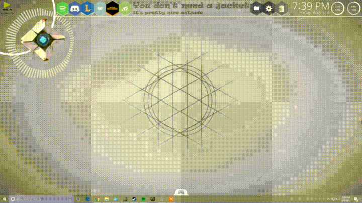Start League of Legends hexagon icon
The image size is (362, 203).
(88, 8)
